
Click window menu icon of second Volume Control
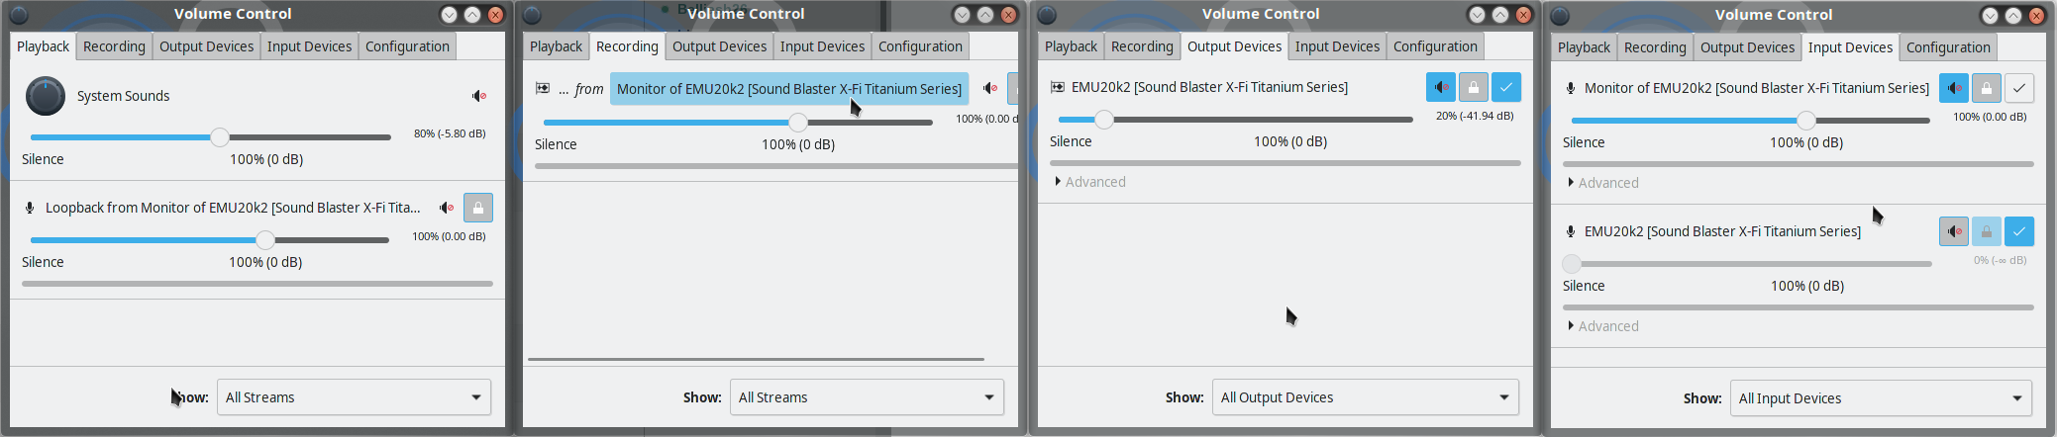(532, 15)
